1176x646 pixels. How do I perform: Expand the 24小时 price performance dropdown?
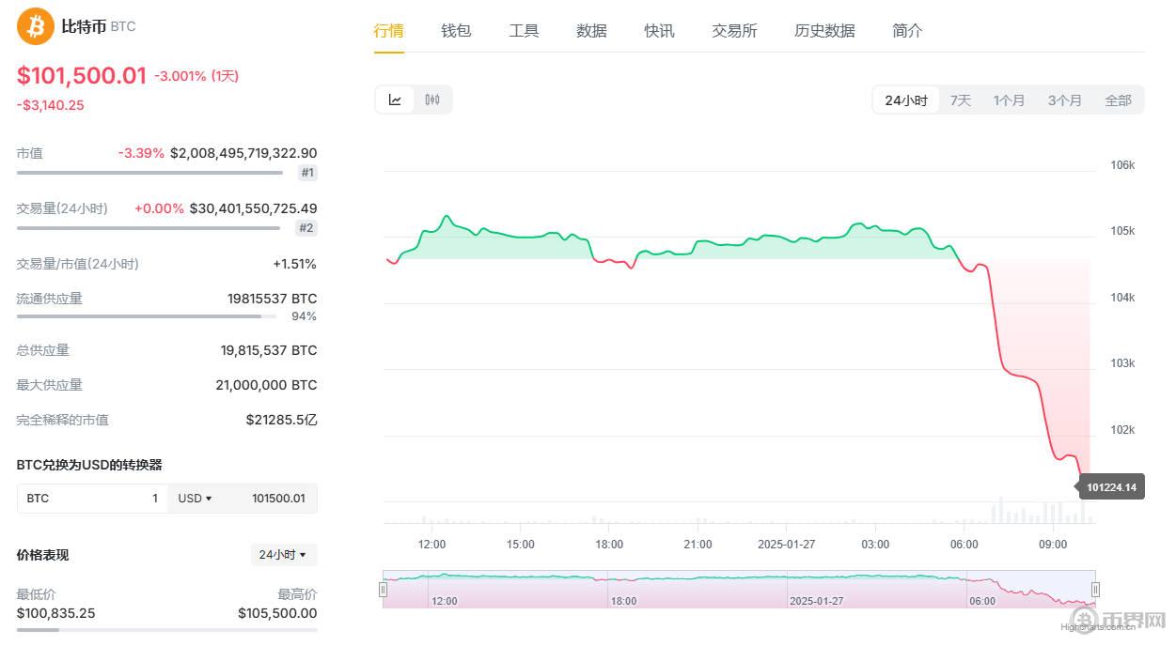click(x=283, y=555)
